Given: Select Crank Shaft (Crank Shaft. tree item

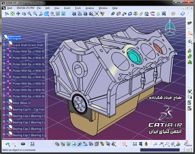Looking at the screenshot, I should pyautogui.click(x=28, y=45).
